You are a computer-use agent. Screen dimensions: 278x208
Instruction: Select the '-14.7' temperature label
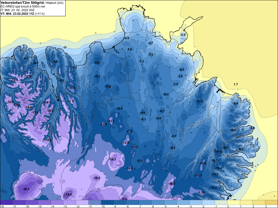[135, 147]
